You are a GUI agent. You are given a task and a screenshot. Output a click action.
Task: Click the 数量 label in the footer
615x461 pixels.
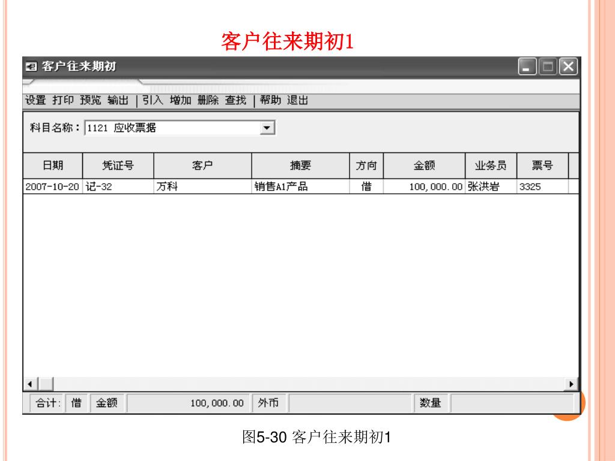tap(431, 403)
